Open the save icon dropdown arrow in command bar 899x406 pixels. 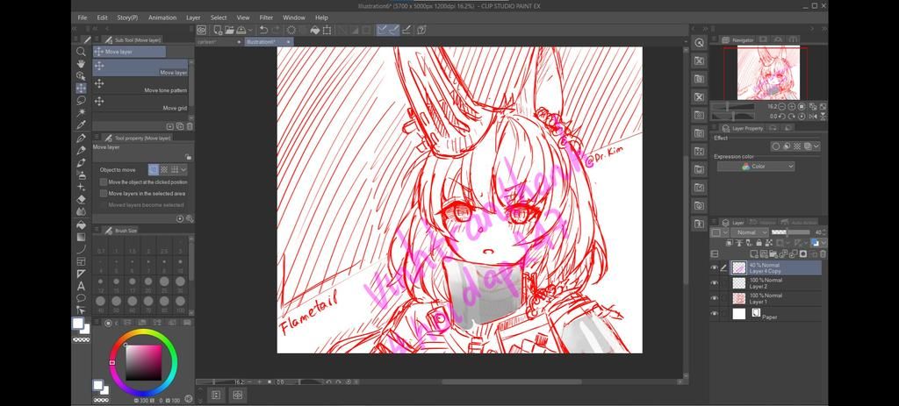click(x=250, y=30)
